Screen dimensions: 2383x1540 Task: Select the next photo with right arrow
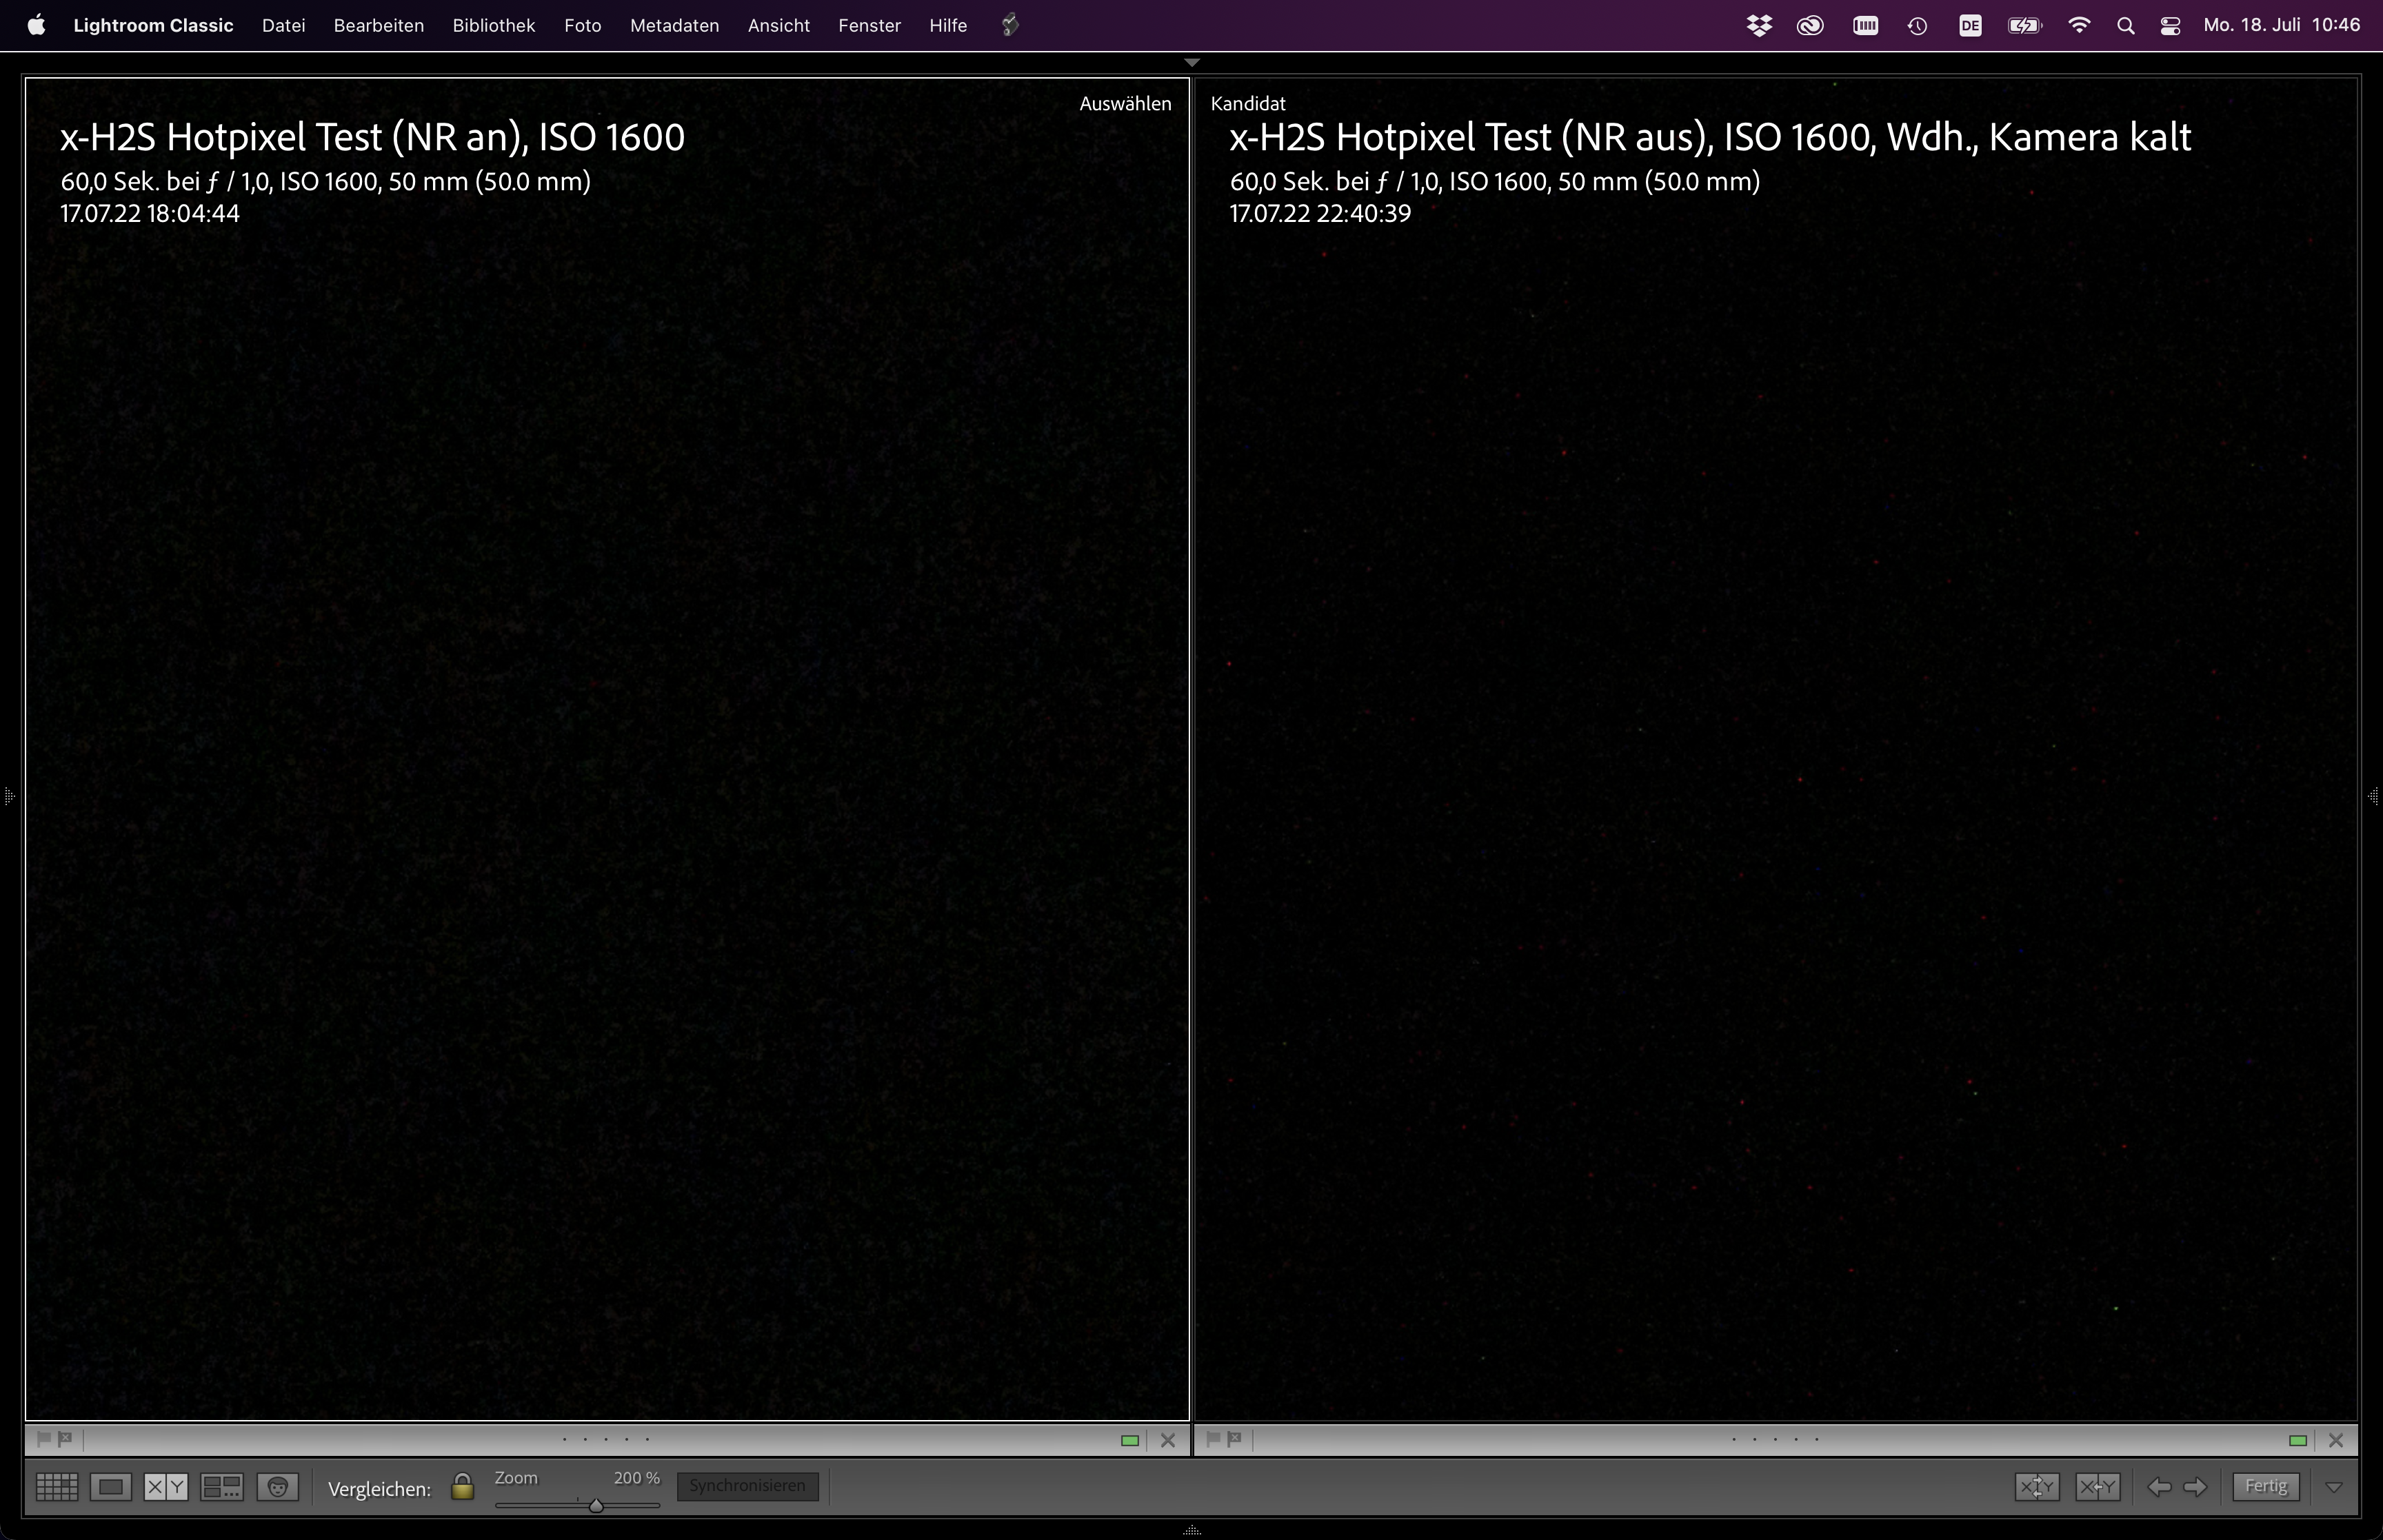click(x=2195, y=1487)
